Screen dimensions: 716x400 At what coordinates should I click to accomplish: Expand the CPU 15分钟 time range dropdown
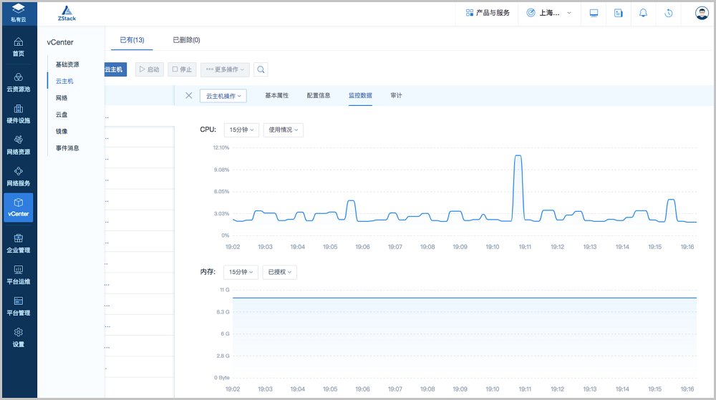click(x=241, y=130)
